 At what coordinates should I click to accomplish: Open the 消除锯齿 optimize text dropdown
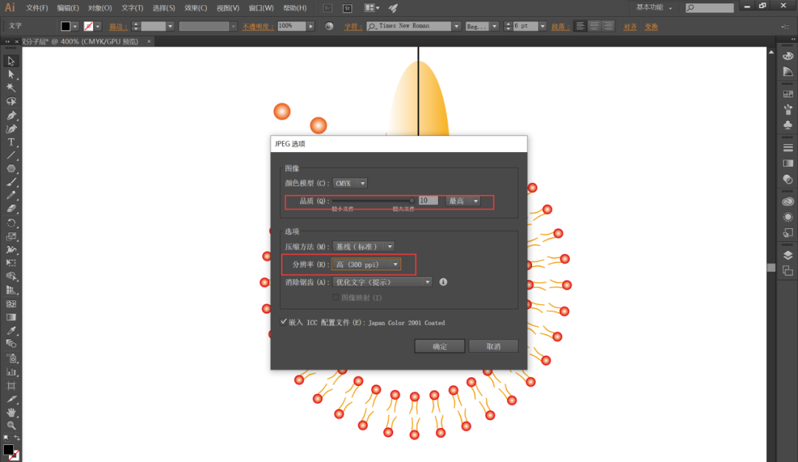pos(382,282)
